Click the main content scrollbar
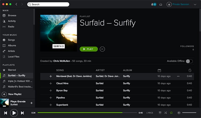Image resolution: width=201 pixels, height=118 pixels. (200, 20)
